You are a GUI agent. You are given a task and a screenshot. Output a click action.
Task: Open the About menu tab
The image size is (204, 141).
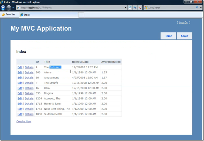pyautogui.click(x=184, y=36)
